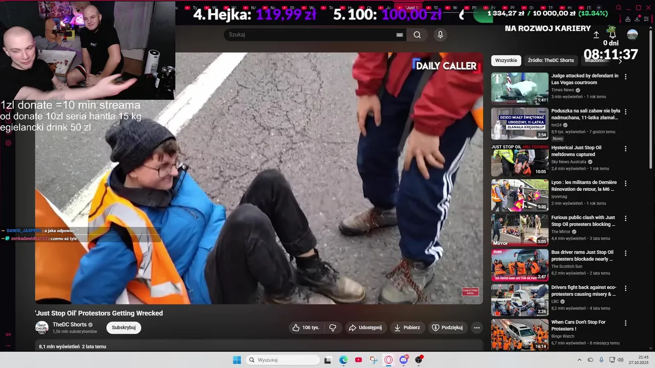This screenshot has height=368, width=655.
Task: Open options for Hysterical Just Stop Oil video
Action: (x=625, y=149)
